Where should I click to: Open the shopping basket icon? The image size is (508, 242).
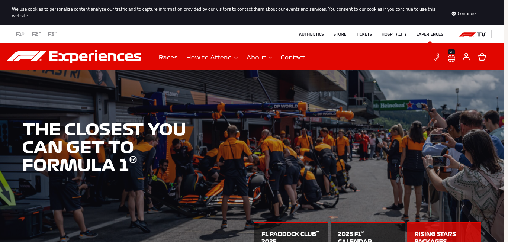coord(482,57)
